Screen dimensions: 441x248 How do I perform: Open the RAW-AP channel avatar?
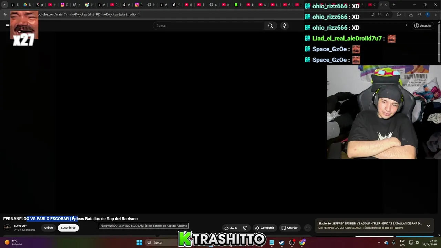tap(7, 228)
